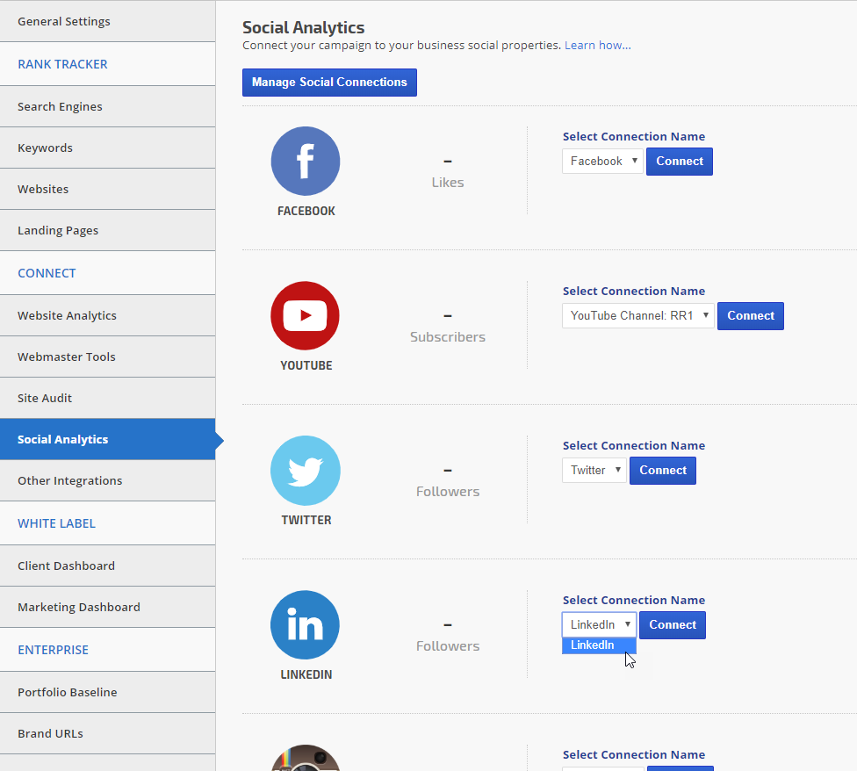Collapse the LinkedIn connection dropdown
This screenshot has height=771, width=857.
[599, 624]
